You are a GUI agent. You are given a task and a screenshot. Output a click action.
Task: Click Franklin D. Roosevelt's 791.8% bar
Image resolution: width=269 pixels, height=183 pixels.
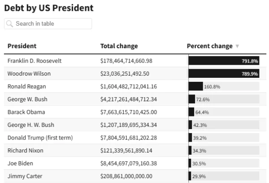click(x=224, y=61)
